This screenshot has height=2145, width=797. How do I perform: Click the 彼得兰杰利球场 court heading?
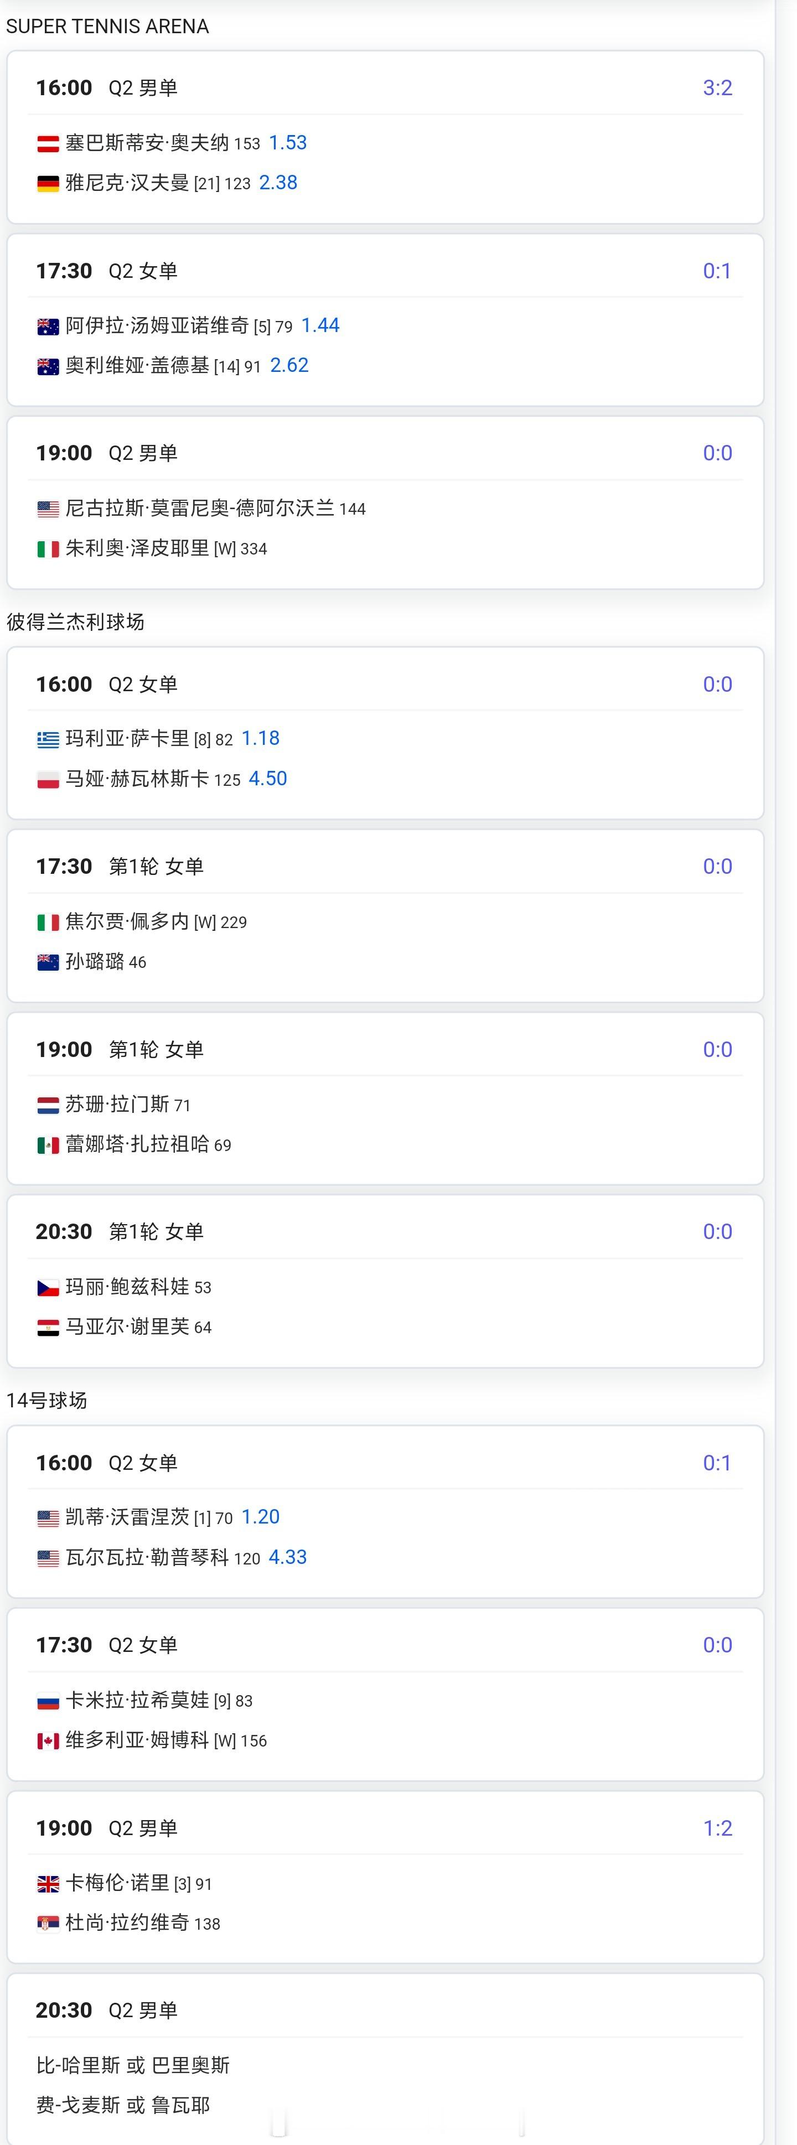click(x=76, y=621)
